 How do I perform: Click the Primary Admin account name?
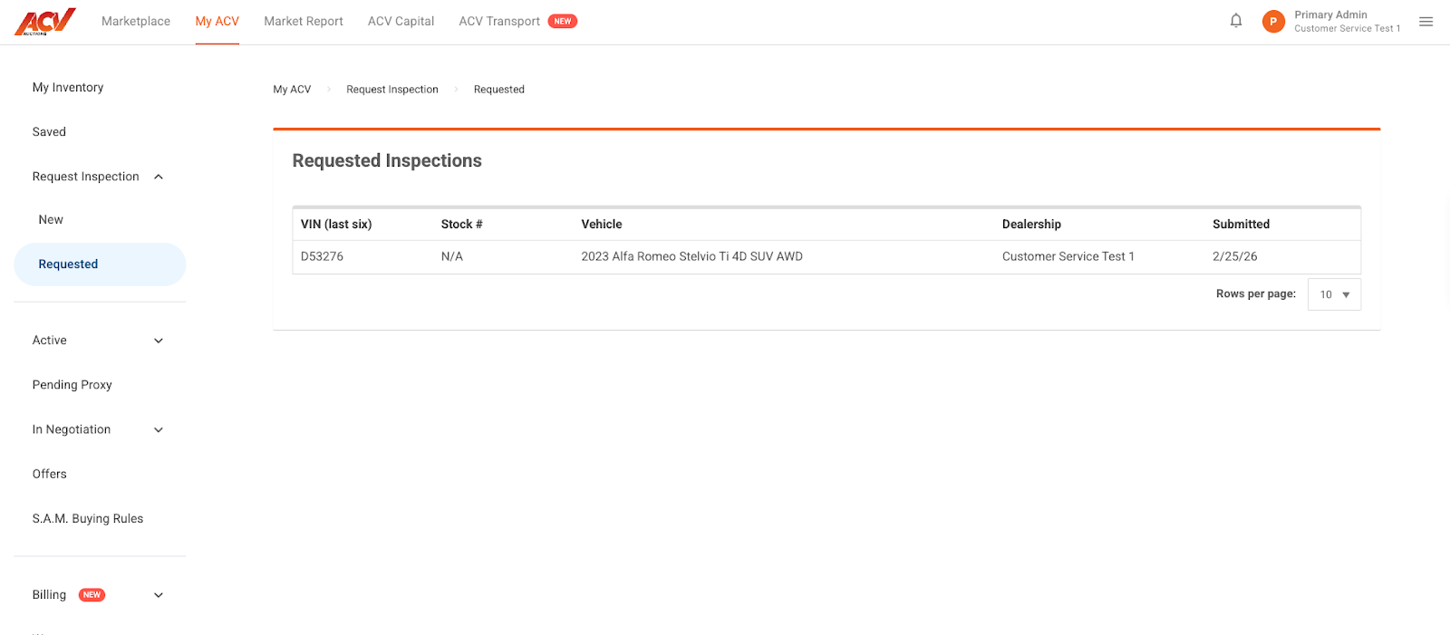click(x=1330, y=14)
